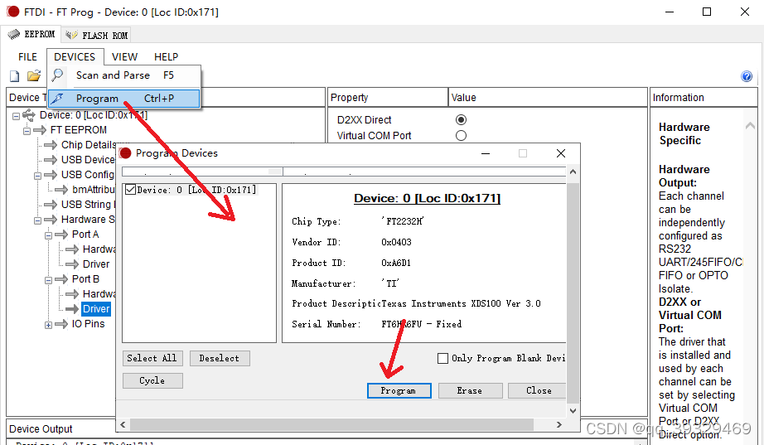Image resolution: width=764 pixels, height=445 pixels.
Task: Switch to the EEPROM tab
Action: (x=32, y=34)
